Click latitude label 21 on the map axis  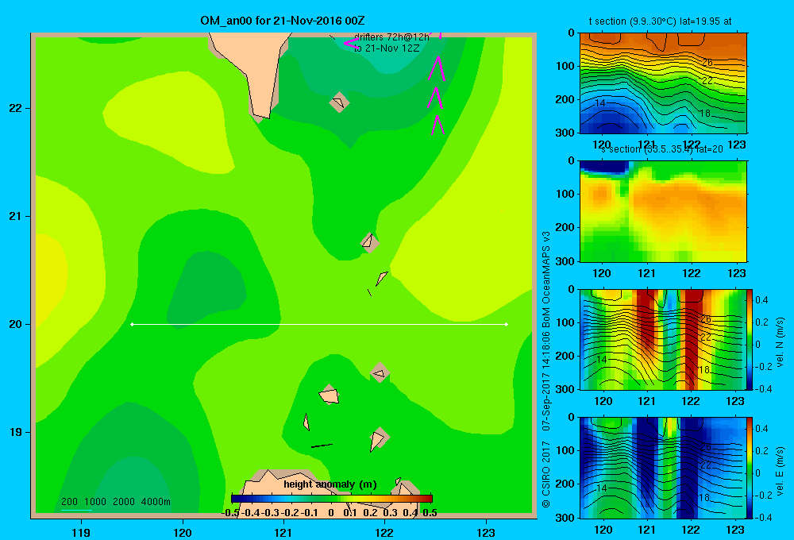coord(15,216)
